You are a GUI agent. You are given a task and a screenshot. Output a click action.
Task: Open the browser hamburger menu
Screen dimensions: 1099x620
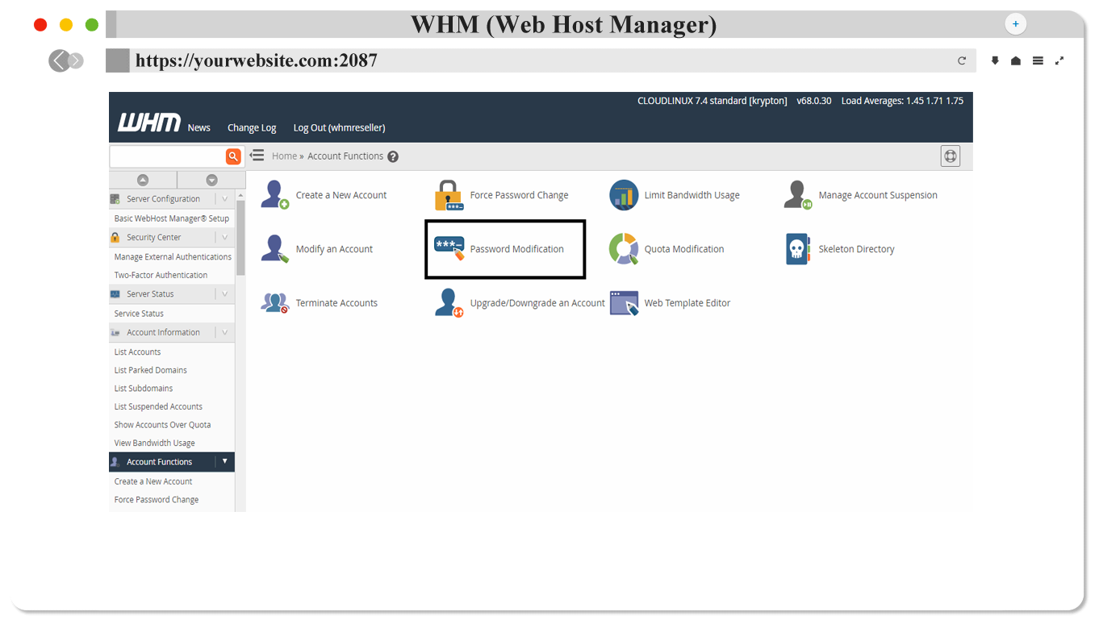coord(1038,60)
